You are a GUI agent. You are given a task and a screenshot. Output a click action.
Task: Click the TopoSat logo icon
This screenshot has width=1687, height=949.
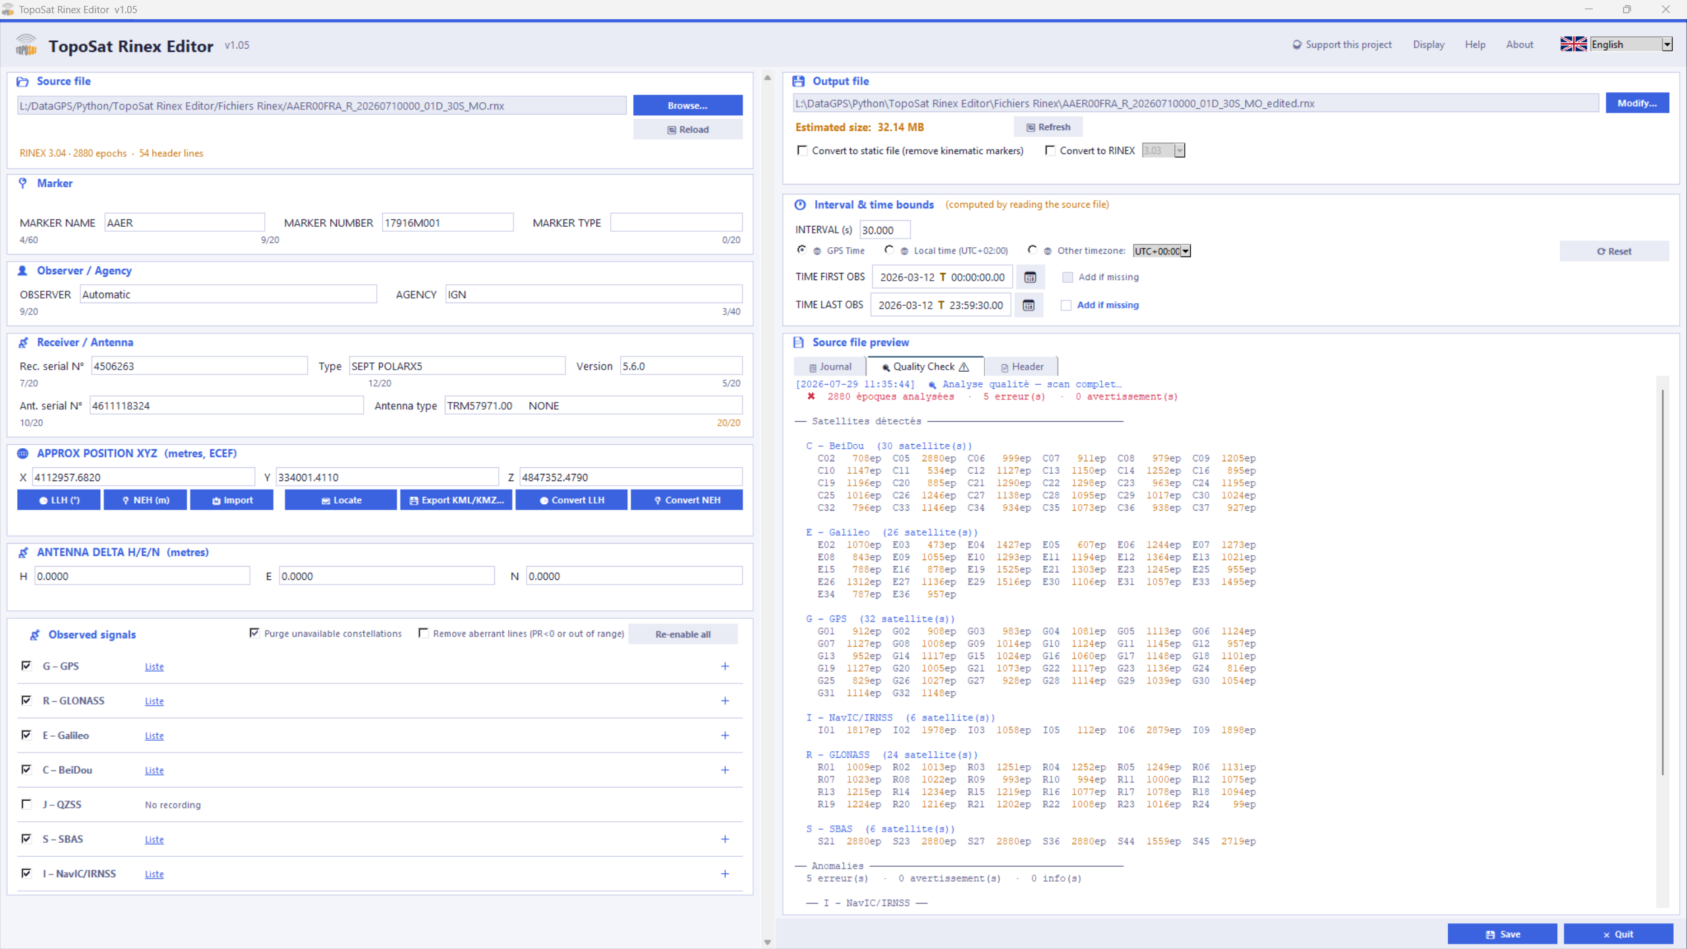[x=26, y=45]
